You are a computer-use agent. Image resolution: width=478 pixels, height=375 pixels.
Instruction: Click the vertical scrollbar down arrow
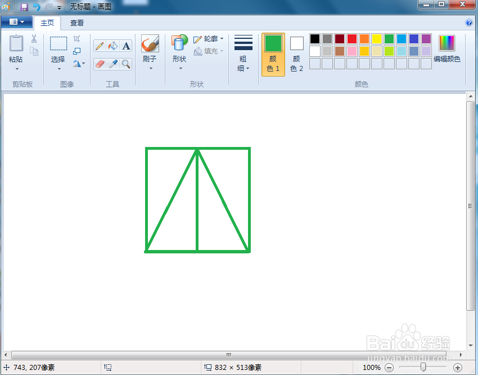click(x=471, y=346)
